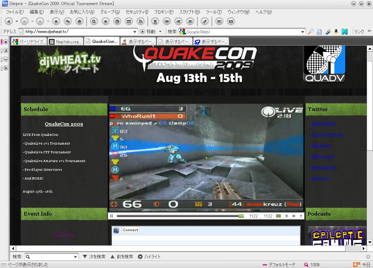Open the @QuakeCon Twitter link
373x268 pixels.
tap(324, 167)
